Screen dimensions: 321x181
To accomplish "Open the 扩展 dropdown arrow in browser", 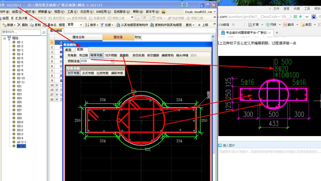I will coord(262,25).
